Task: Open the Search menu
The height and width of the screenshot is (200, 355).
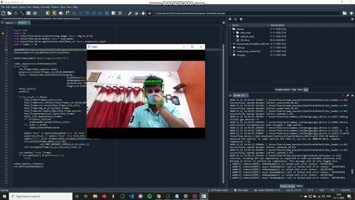Action: (14, 7)
